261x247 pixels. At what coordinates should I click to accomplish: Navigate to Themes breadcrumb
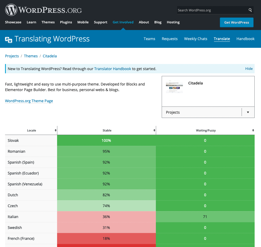31,56
